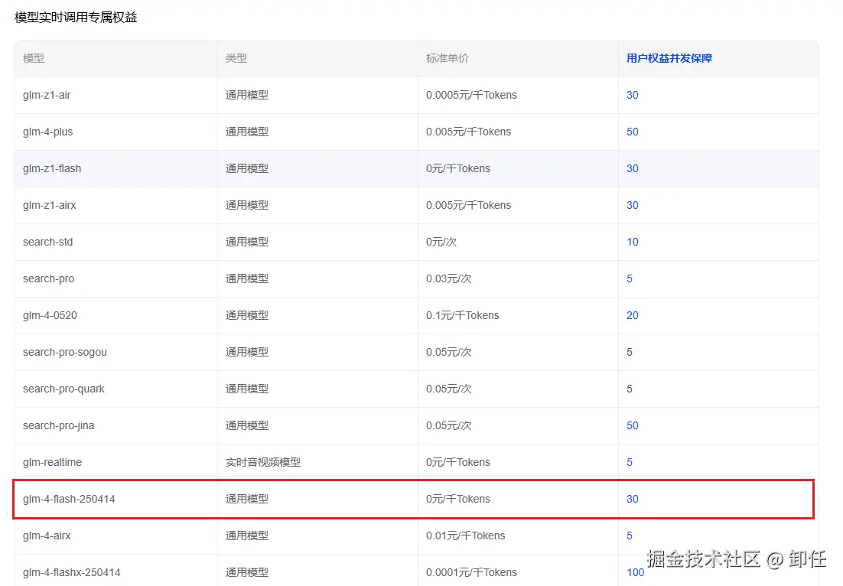Click concurrency value 5 for glm-4-airx

[630, 536]
